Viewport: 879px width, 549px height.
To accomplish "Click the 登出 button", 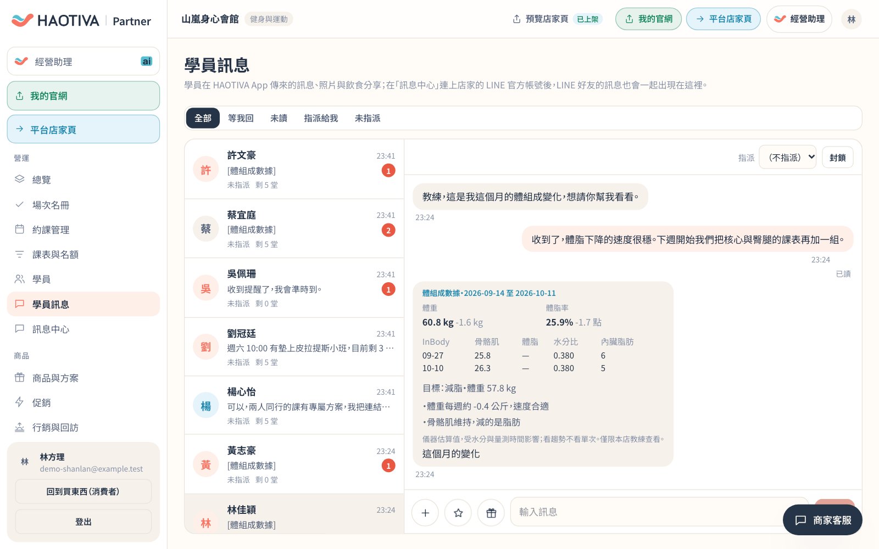I will coord(84,522).
